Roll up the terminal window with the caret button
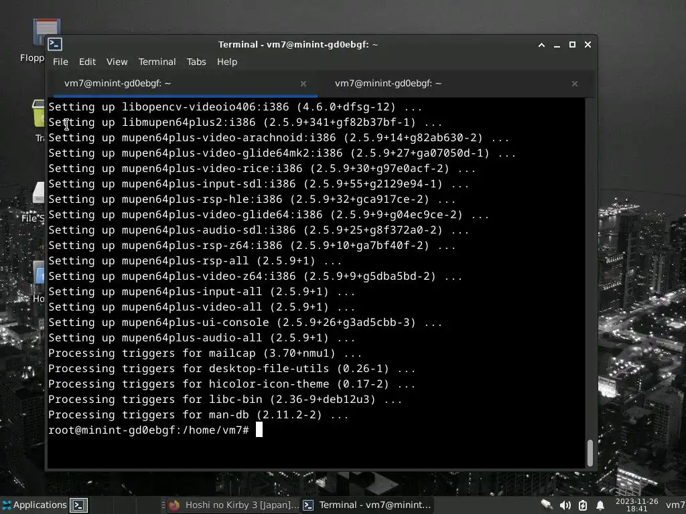 541,45
